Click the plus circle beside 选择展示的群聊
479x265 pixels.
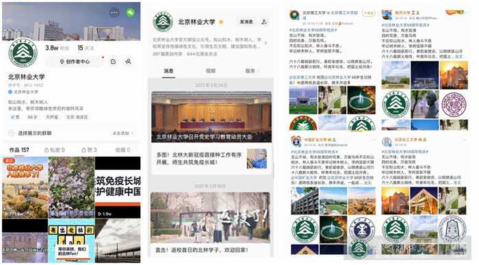coord(12,134)
